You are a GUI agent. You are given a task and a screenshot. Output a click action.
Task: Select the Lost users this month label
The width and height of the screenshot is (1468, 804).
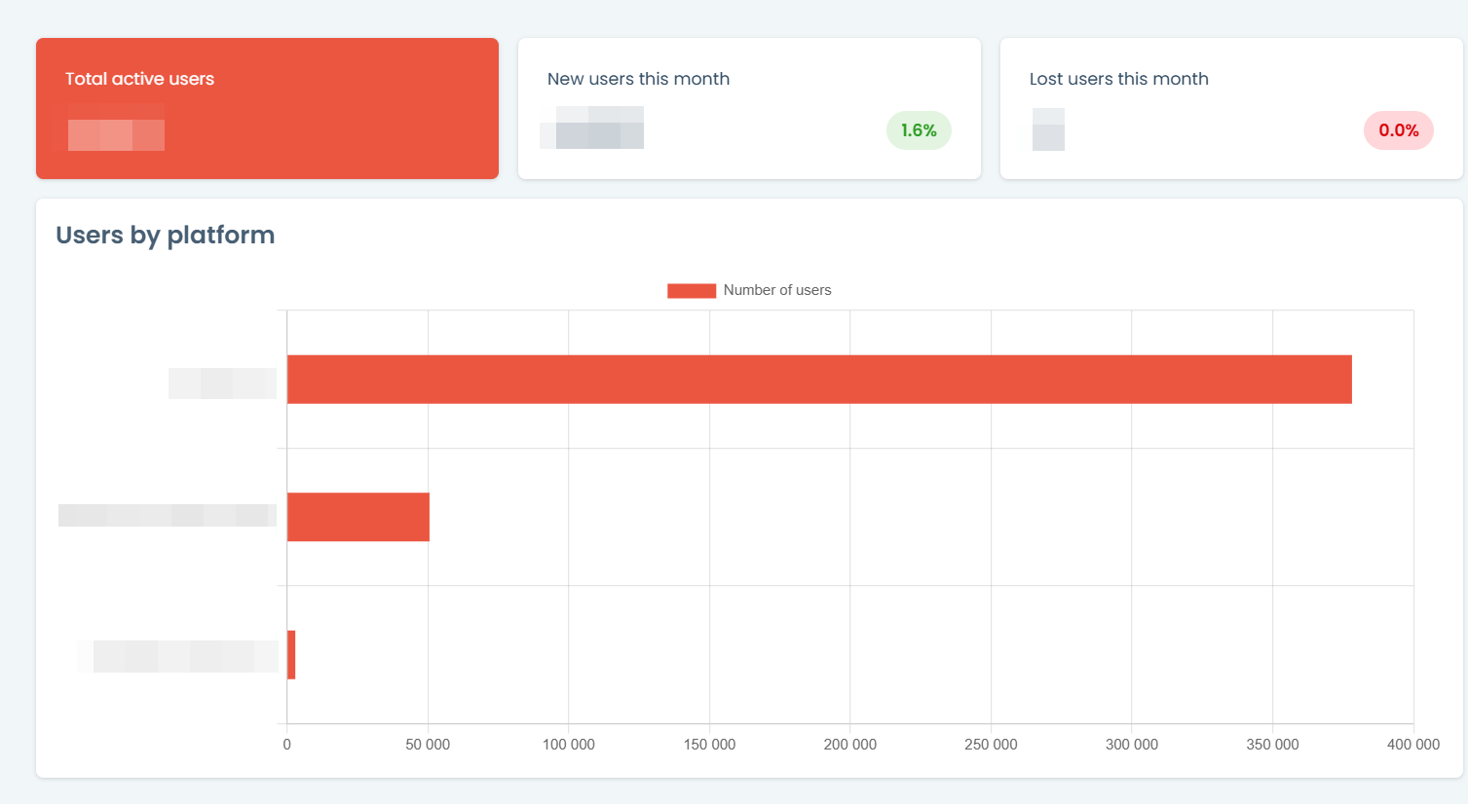(1118, 79)
